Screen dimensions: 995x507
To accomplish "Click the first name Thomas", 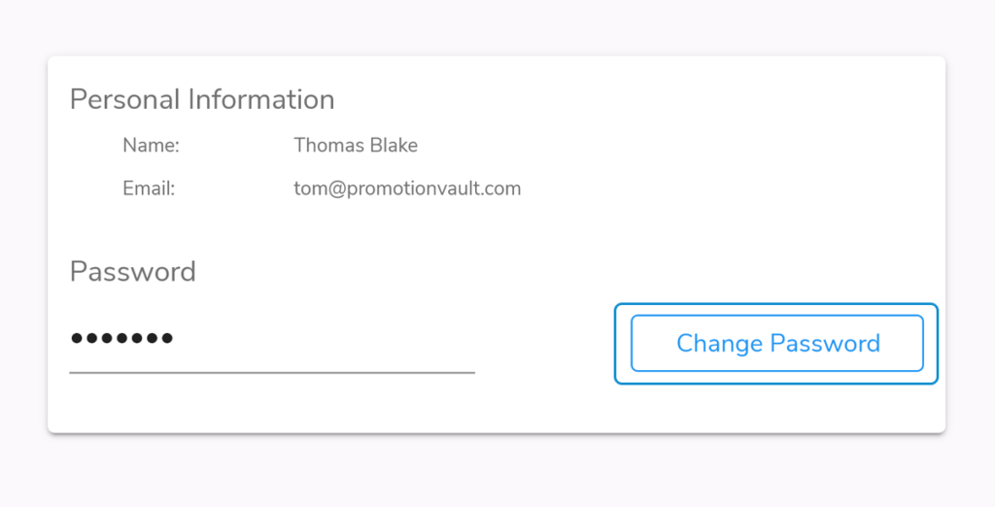I will click(x=328, y=146).
